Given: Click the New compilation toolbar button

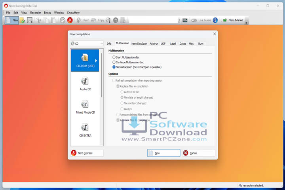Looking at the screenshot, I should point(12,20).
